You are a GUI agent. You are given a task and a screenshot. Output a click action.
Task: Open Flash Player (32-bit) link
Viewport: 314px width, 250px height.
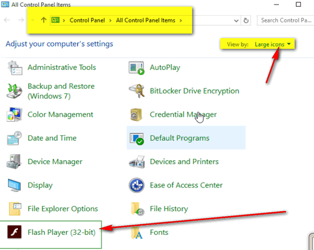[61, 232]
